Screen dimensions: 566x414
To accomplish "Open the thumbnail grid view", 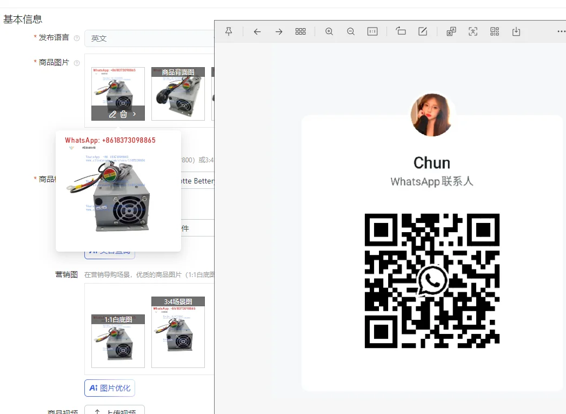I will 301,31.
